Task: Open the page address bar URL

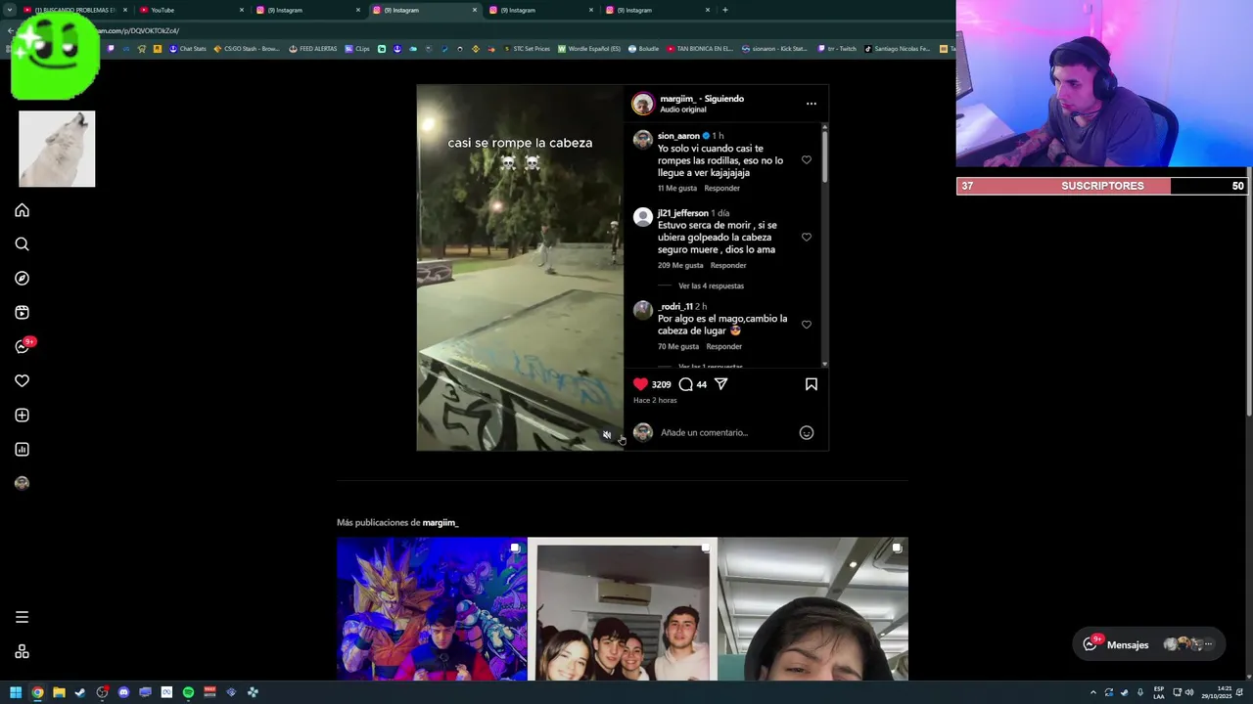Action: pos(137,30)
